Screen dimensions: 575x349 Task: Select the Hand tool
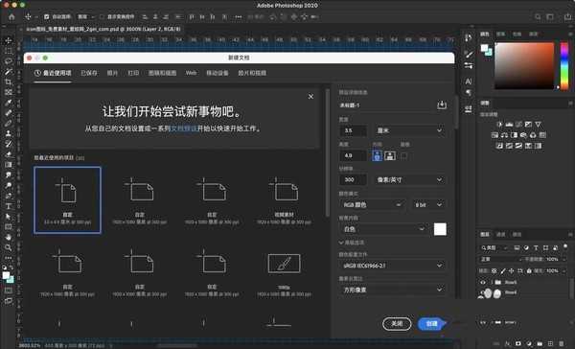coord(8,237)
